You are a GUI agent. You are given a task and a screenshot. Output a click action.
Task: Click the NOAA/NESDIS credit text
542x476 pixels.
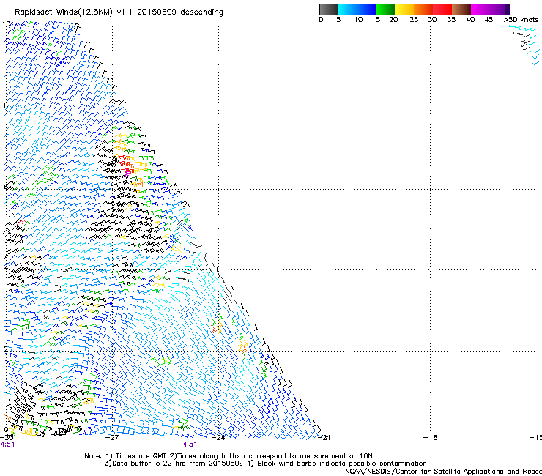[443, 472]
